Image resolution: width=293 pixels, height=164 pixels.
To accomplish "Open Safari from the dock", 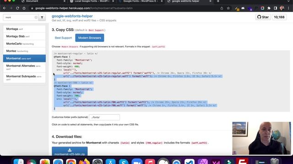I will point(58,161).
